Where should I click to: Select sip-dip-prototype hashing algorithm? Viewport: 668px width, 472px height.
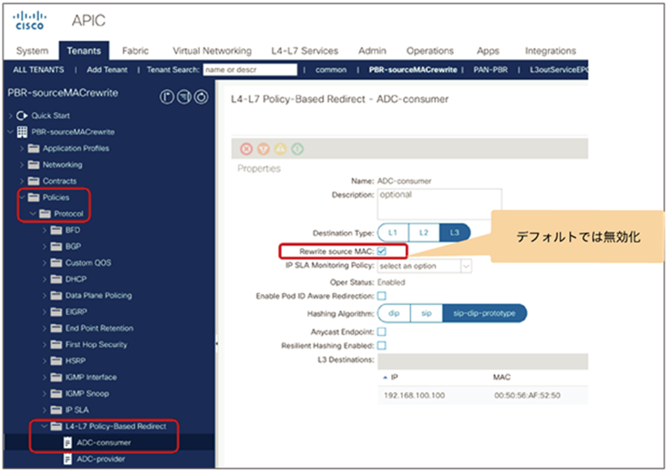pyautogui.click(x=485, y=313)
